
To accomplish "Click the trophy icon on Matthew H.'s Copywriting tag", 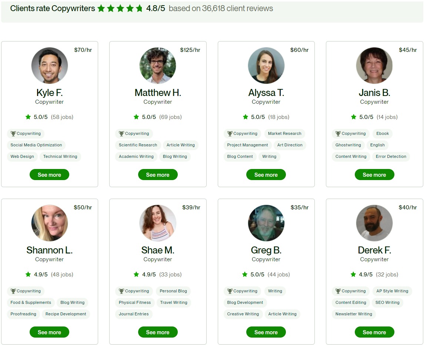I will 121,133.
